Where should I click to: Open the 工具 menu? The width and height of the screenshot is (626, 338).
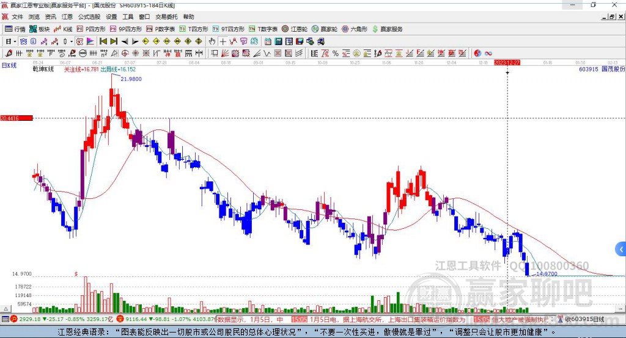click(x=128, y=16)
